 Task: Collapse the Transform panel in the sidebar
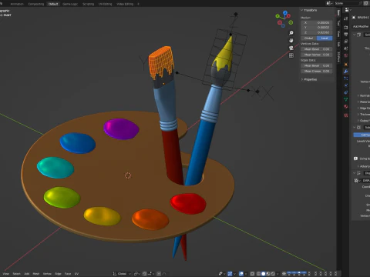pos(302,10)
